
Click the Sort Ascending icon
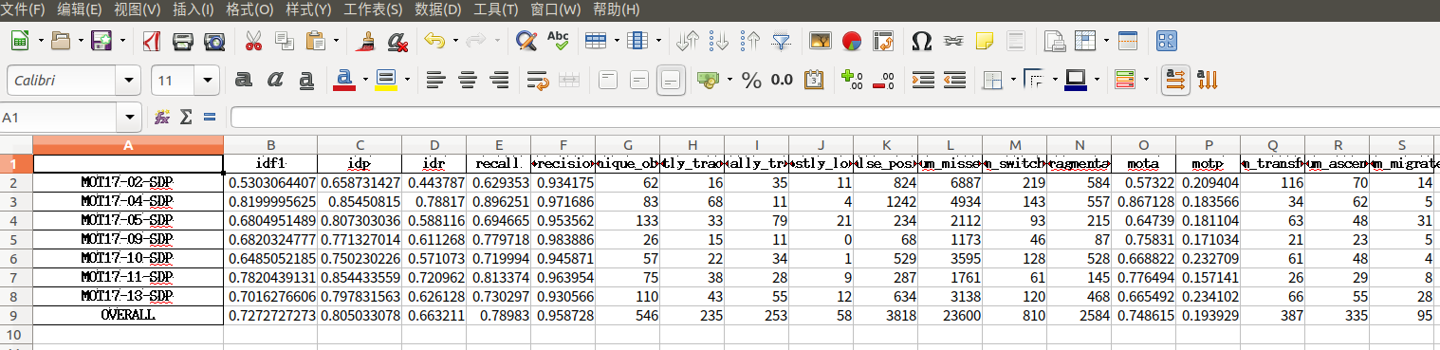pos(719,41)
